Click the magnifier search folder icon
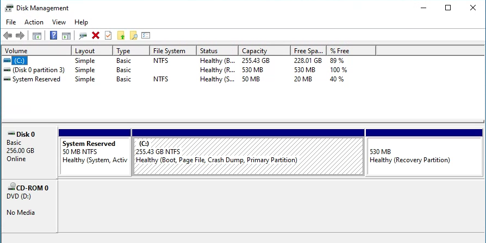Image resolution: width=486 pixels, height=243 pixels. point(133,36)
